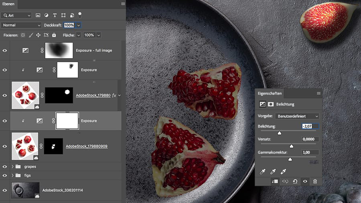Lock transparent pixels icon next to Fixieren

coord(23,35)
